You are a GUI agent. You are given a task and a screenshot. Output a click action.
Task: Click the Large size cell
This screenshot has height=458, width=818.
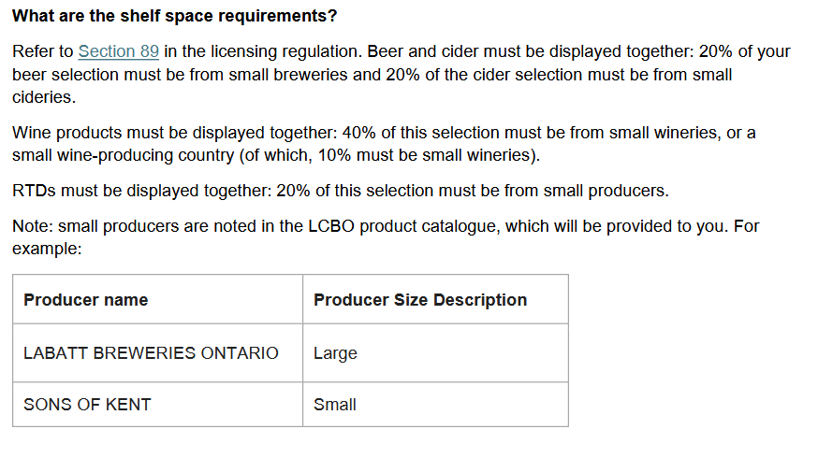point(335,353)
